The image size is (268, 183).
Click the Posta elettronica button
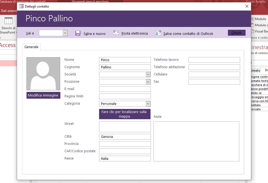(x=130, y=33)
